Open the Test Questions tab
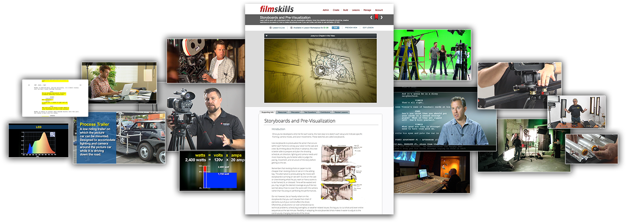The height and width of the screenshot is (222, 626). point(310,112)
